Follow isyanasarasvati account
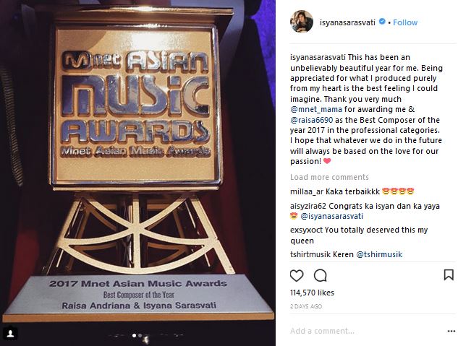The image size is (458, 346). coord(405,22)
